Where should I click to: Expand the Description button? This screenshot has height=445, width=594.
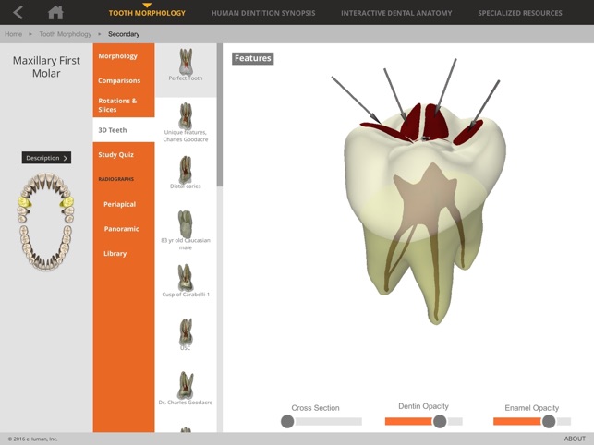tap(46, 158)
